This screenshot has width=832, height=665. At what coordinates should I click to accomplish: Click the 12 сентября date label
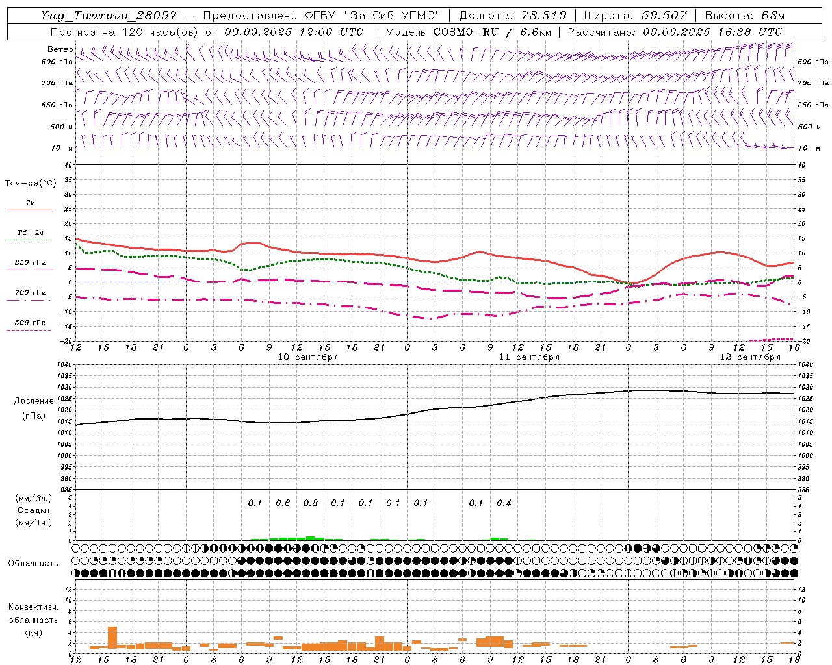tap(750, 357)
